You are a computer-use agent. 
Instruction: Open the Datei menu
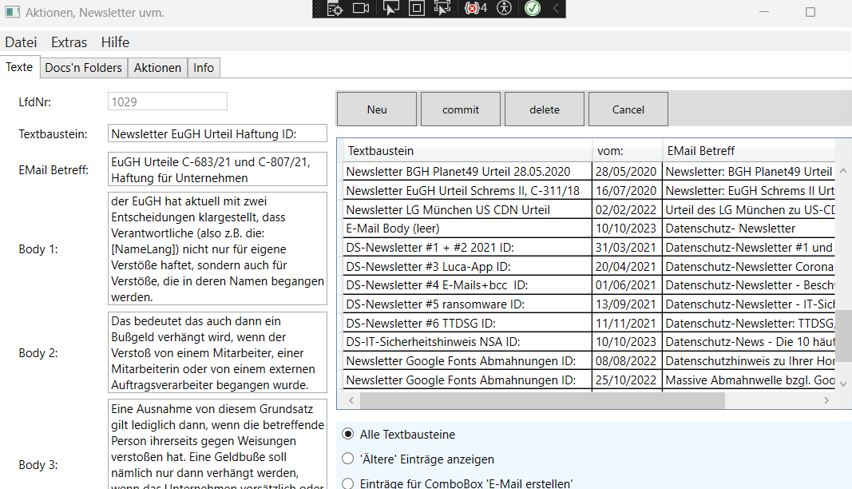coord(20,42)
